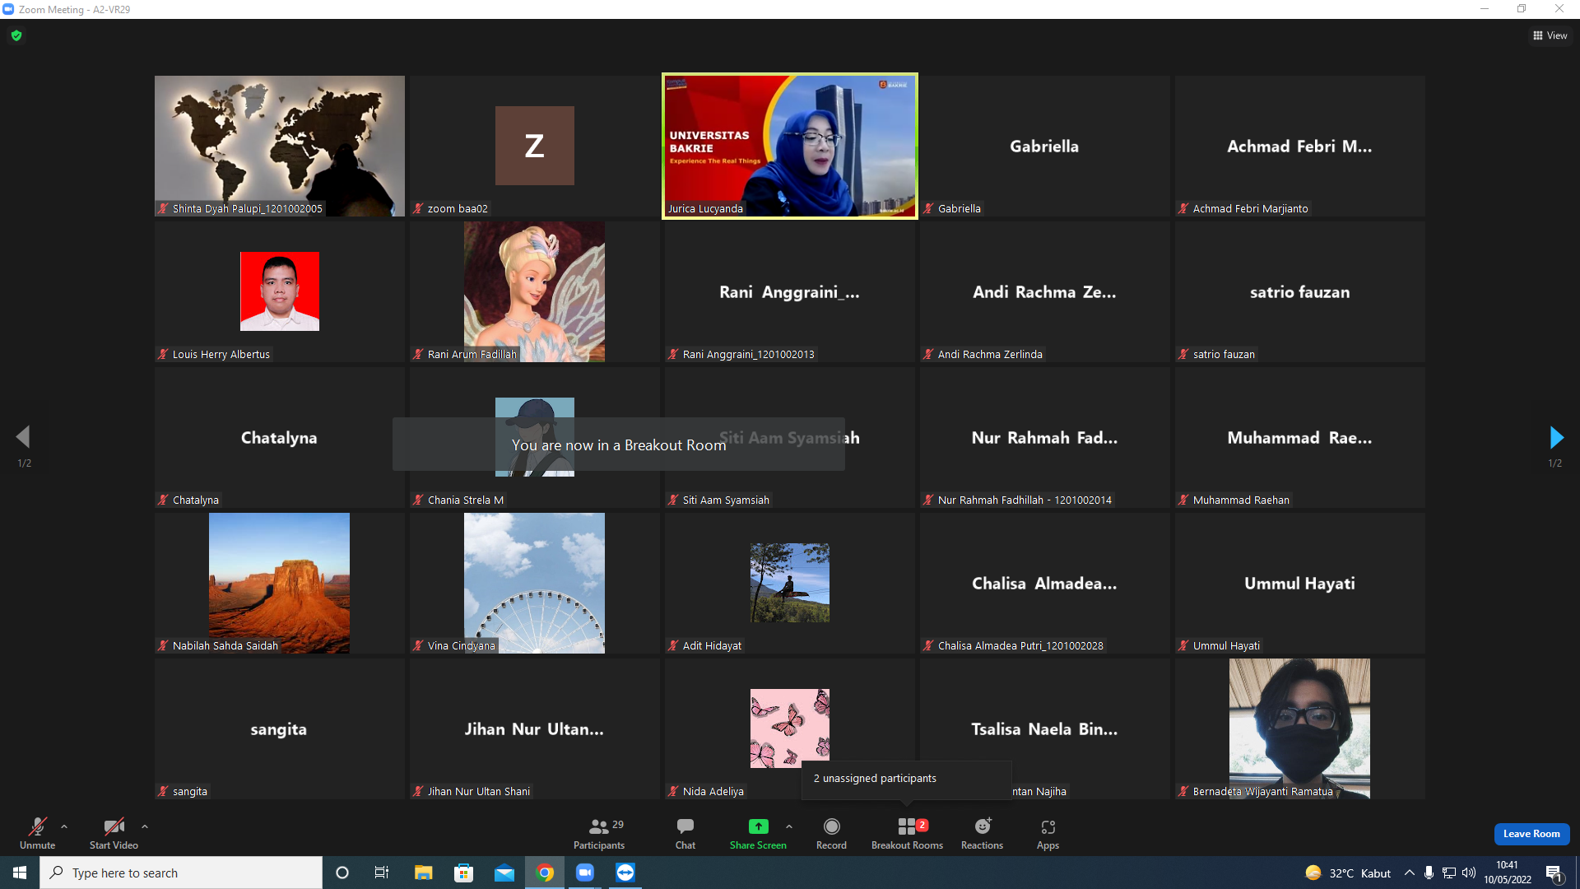Open the Chat panel
The height and width of the screenshot is (889, 1580).
pos(685,833)
